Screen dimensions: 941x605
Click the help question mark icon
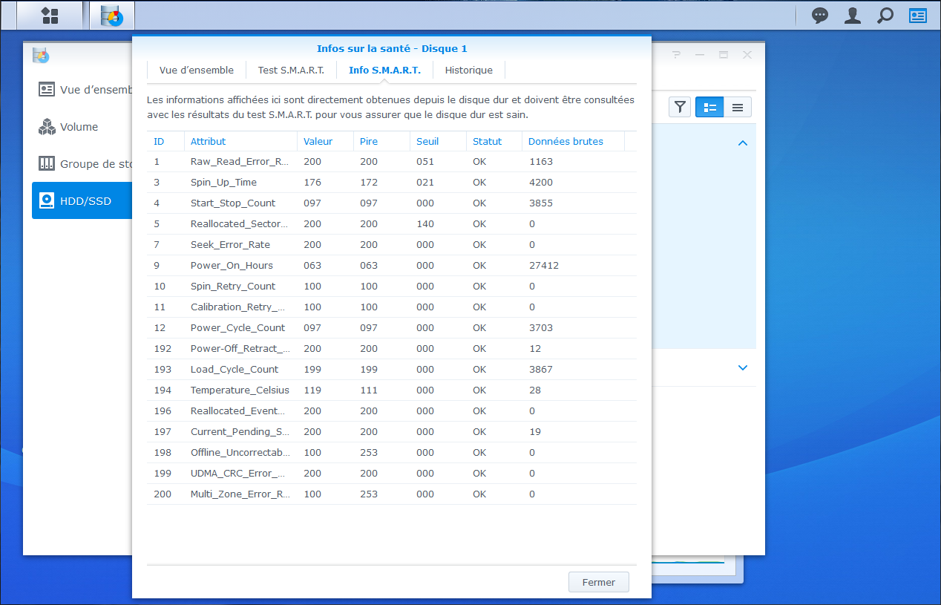pos(676,55)
